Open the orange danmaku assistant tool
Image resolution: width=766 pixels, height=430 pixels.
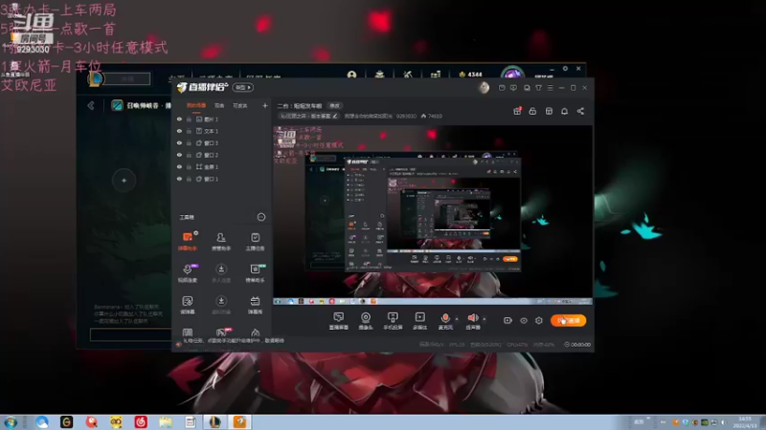pyautogui.click(x=187, y=242)
